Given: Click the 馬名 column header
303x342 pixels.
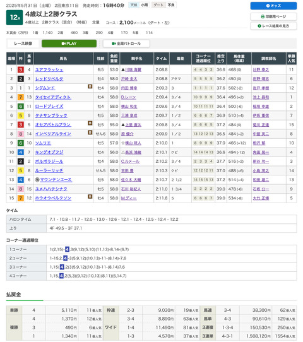Looking at the screenshot, I should [x=63, y=59].
